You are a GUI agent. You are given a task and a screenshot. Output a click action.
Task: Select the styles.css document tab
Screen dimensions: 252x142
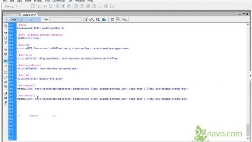[x=29, y=15]
